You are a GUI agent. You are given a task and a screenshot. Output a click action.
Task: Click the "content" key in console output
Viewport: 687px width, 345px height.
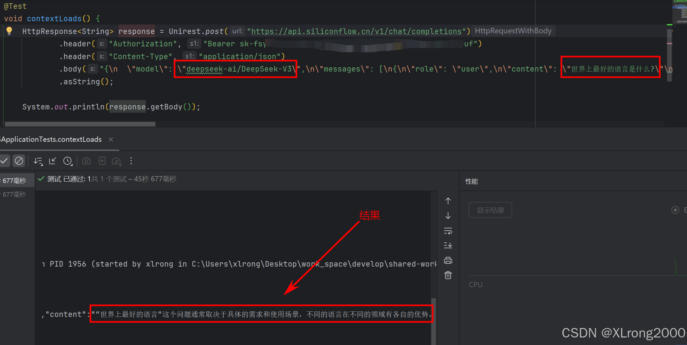[66, 314]
